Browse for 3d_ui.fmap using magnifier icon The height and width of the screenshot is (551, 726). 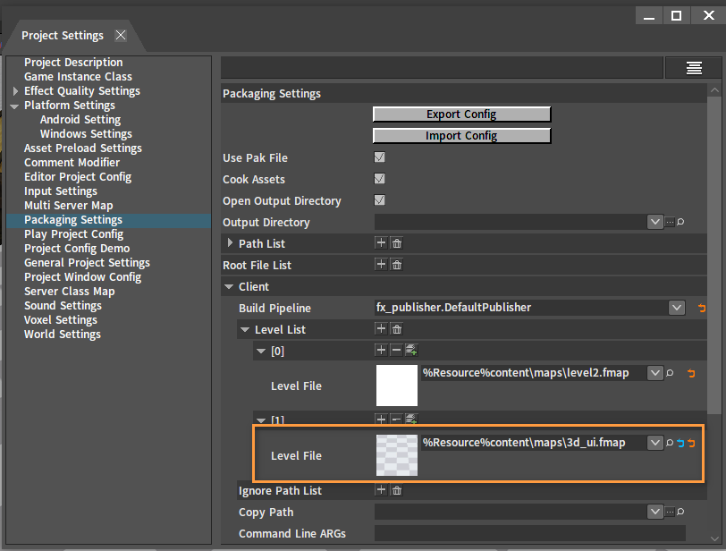pos(670,443)
